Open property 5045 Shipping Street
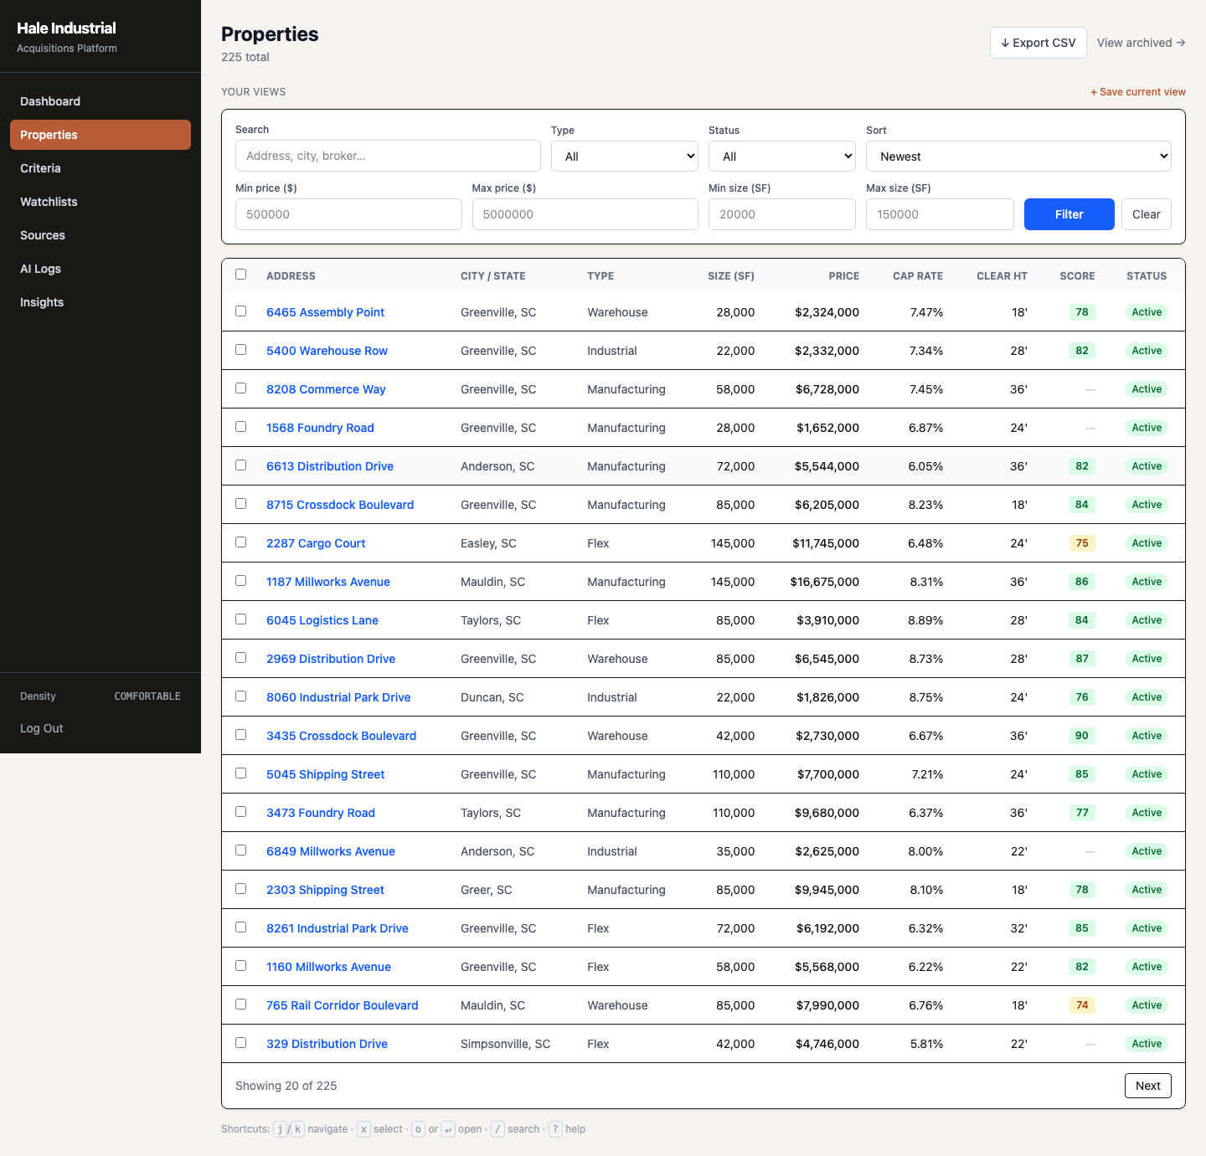The height and width of the screenshot is (1156, 1206). tap(326, 774)
